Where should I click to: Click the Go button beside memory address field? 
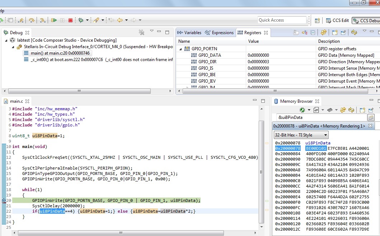pos(371,117)
